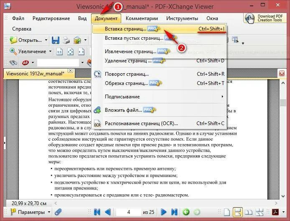
Task: Open the Инструменты menu
Action: click(182, 18)
